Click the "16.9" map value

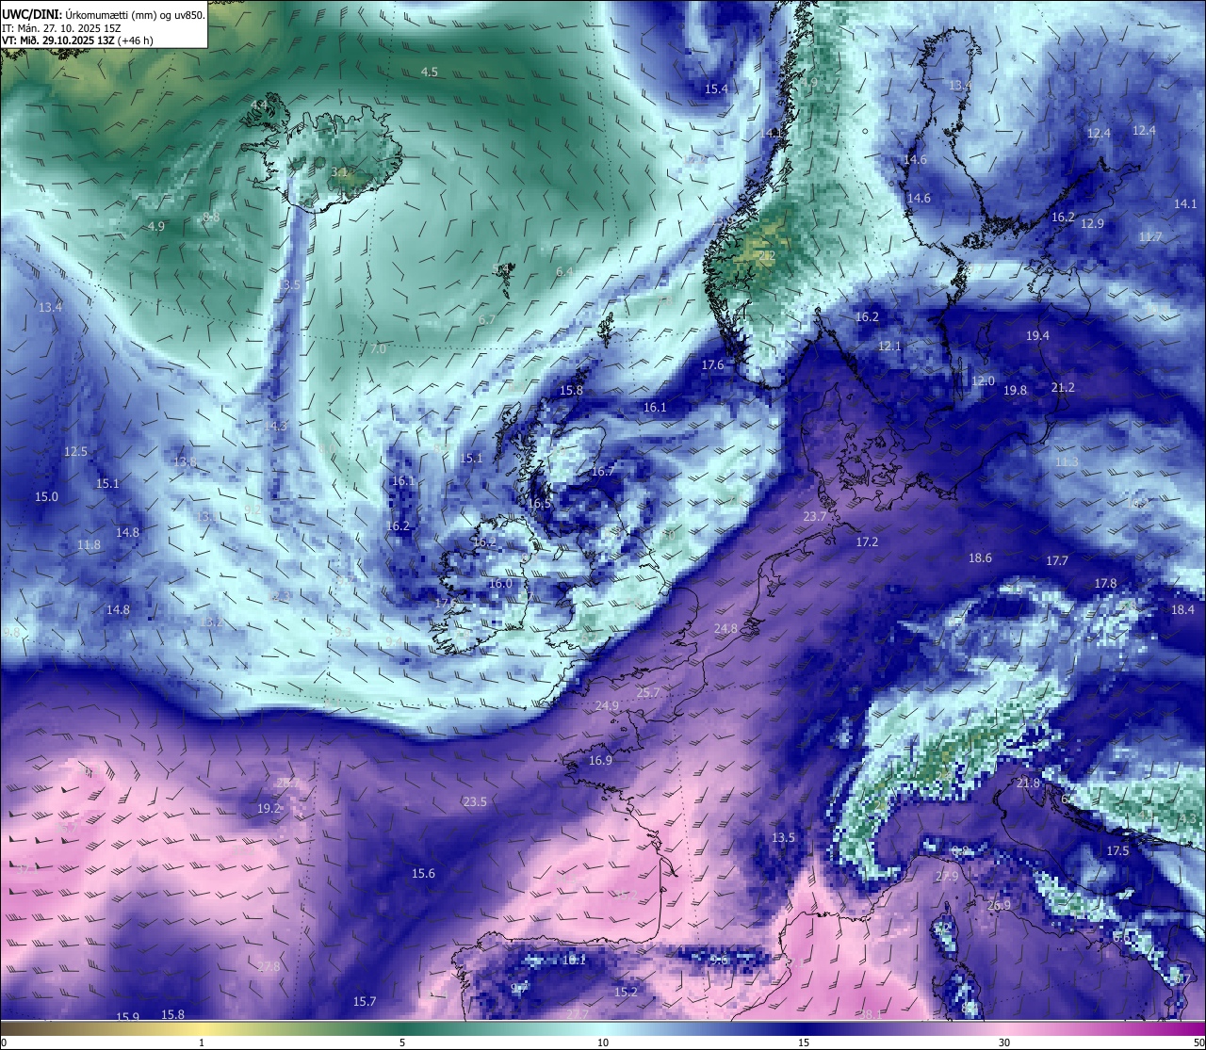click(x=600, y=761)
